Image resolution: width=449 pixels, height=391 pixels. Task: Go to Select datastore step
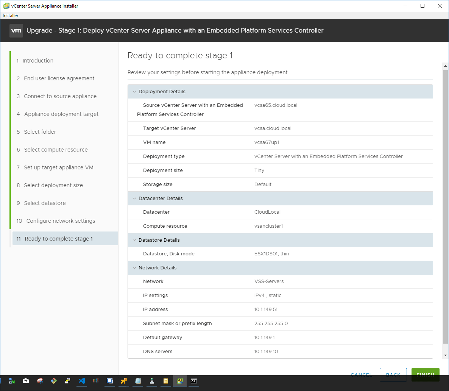click(41, 203)
